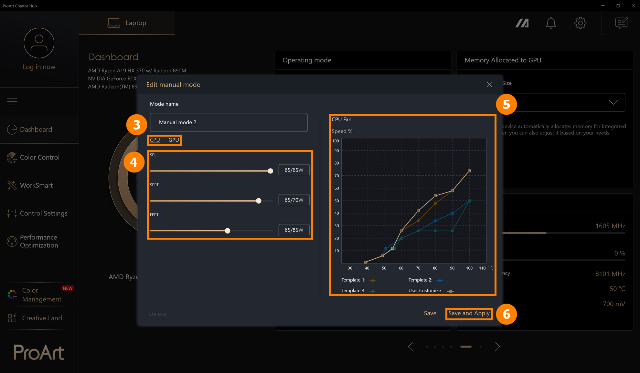Click the Creative Land grid icon
Image resolution: width=640 pixels, height=373 pixels.
tap(12, 318)
